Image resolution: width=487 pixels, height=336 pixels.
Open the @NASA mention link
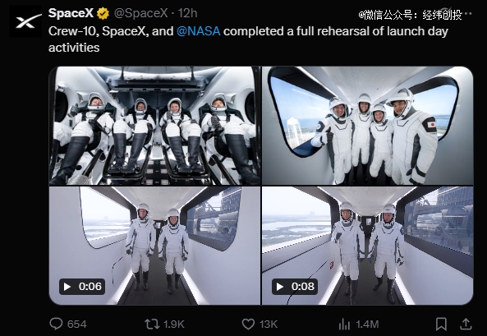click(x=199, y=31)
